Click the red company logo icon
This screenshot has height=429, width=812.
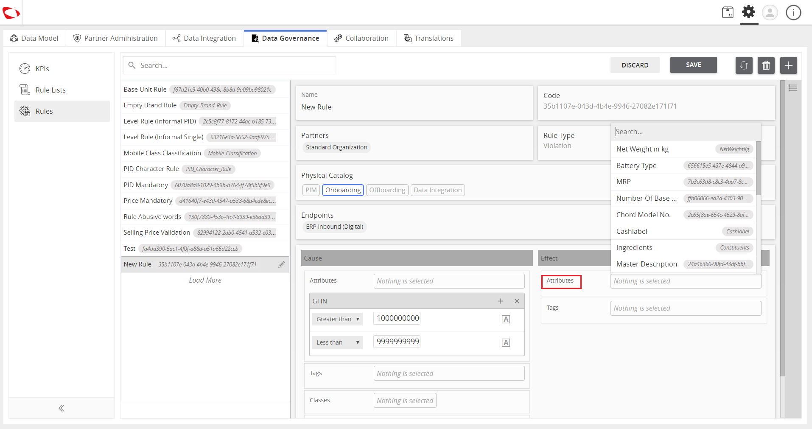pyautogui.click(x=11, y=13)
